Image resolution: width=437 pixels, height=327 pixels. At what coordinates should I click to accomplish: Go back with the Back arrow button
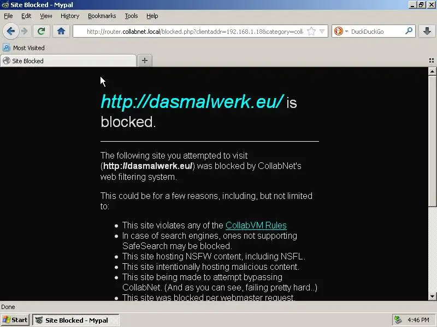10,31
